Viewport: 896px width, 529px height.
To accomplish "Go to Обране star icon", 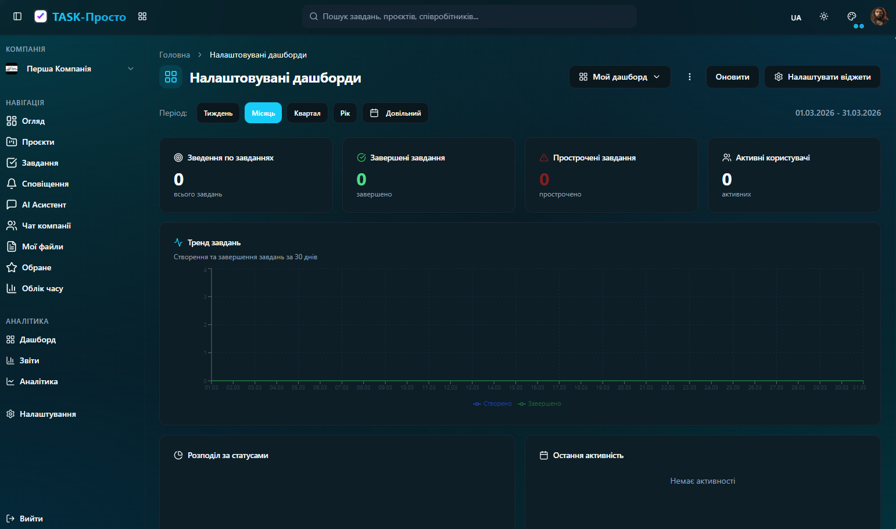I will click(12, 267).
